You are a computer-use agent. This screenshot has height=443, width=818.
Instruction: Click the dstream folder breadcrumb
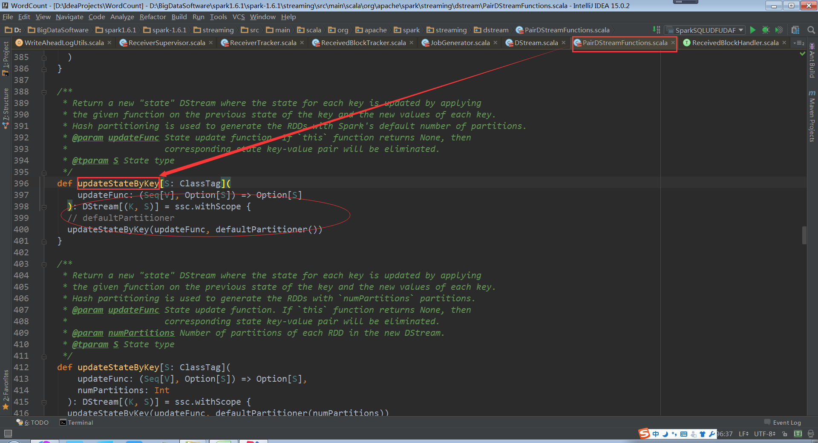point(491,30)
